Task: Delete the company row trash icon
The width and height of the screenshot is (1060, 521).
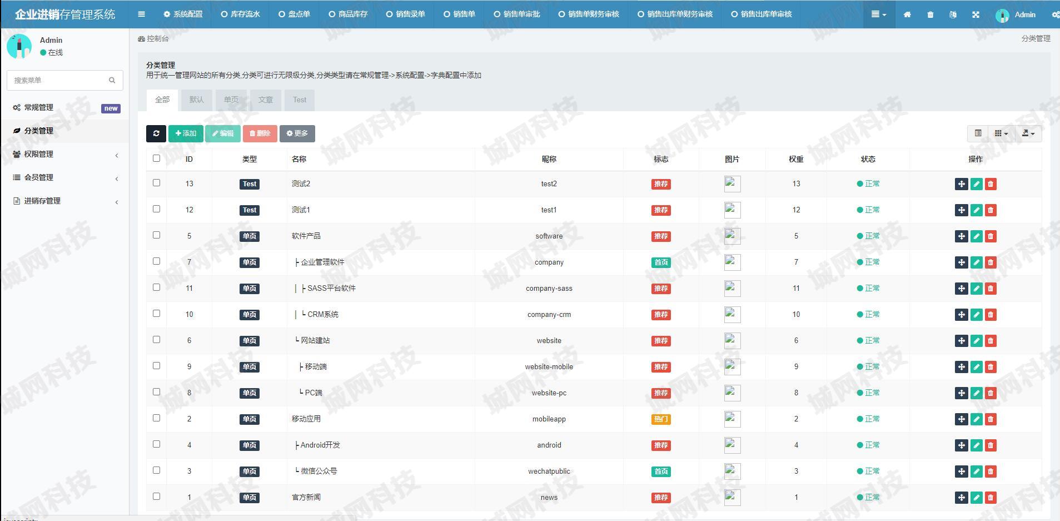Action: (x=991, y=262)
